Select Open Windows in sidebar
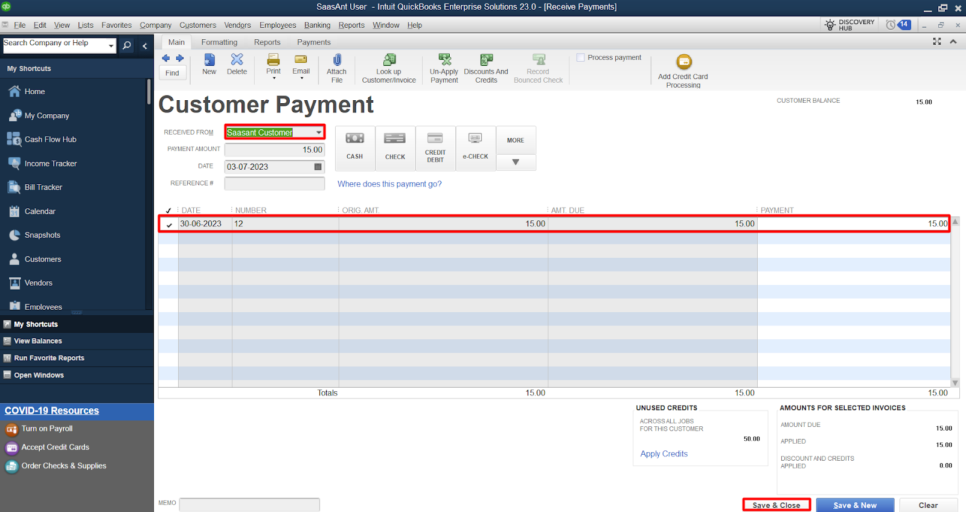 [39, 375]
